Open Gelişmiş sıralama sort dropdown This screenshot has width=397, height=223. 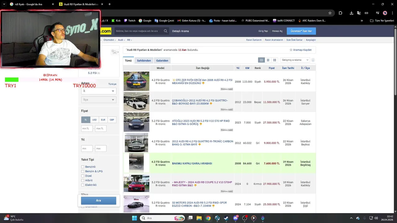(x=295, y=60)
